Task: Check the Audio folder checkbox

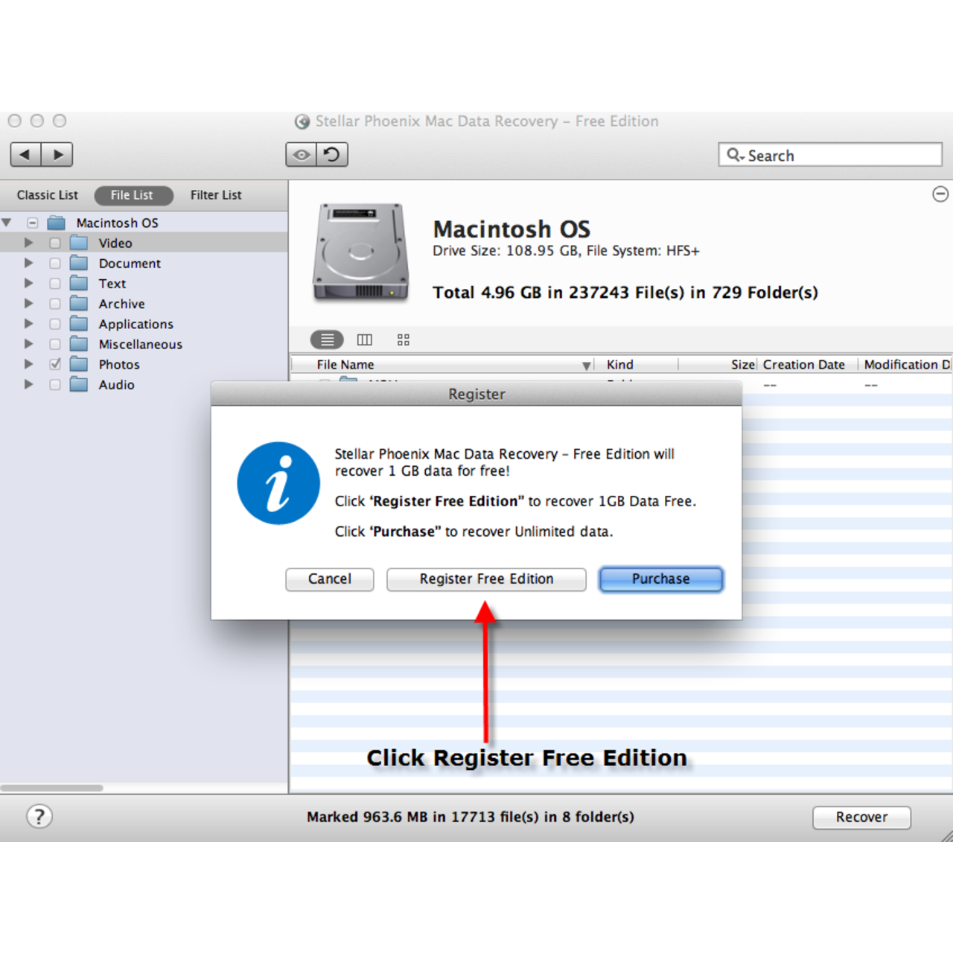Action: pyautogui.click(x=55, y=384)
